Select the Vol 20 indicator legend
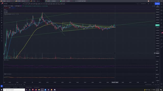This screenshot has height=91, width=163. 5,10
